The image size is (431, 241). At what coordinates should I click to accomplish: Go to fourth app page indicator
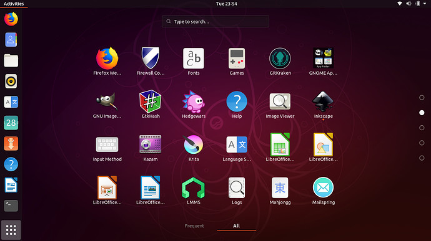[422, 143]
